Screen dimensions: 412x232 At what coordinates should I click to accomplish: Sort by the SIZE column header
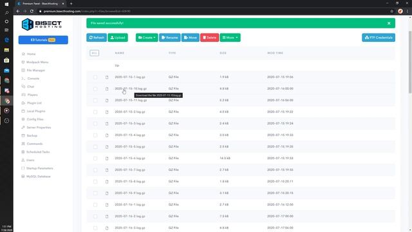[x=223, y=53]
